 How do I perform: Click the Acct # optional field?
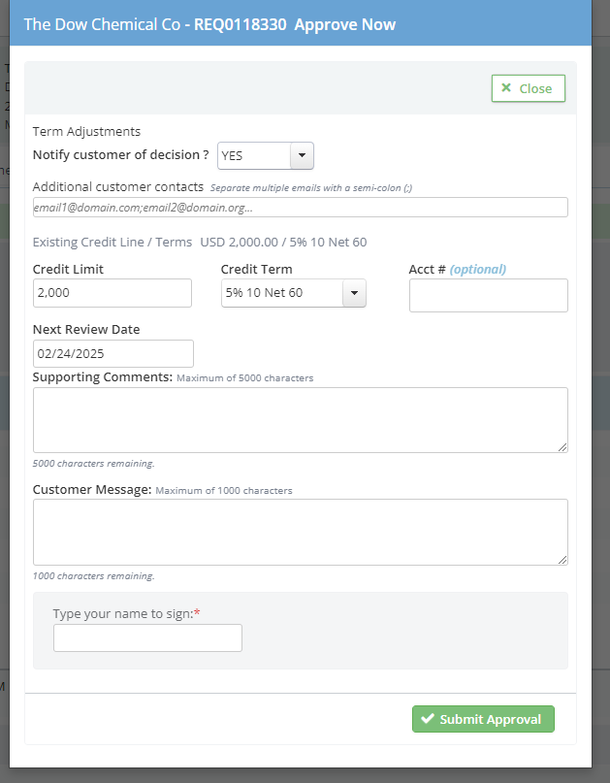pos(489,296)
